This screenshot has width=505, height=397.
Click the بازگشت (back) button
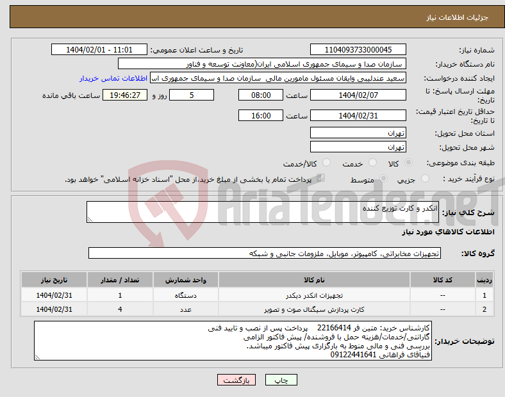[x=236, y=380]
